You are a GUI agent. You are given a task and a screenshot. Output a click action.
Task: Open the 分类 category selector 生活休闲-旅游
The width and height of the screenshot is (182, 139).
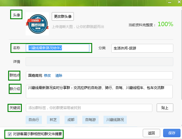tap(142, 48)
